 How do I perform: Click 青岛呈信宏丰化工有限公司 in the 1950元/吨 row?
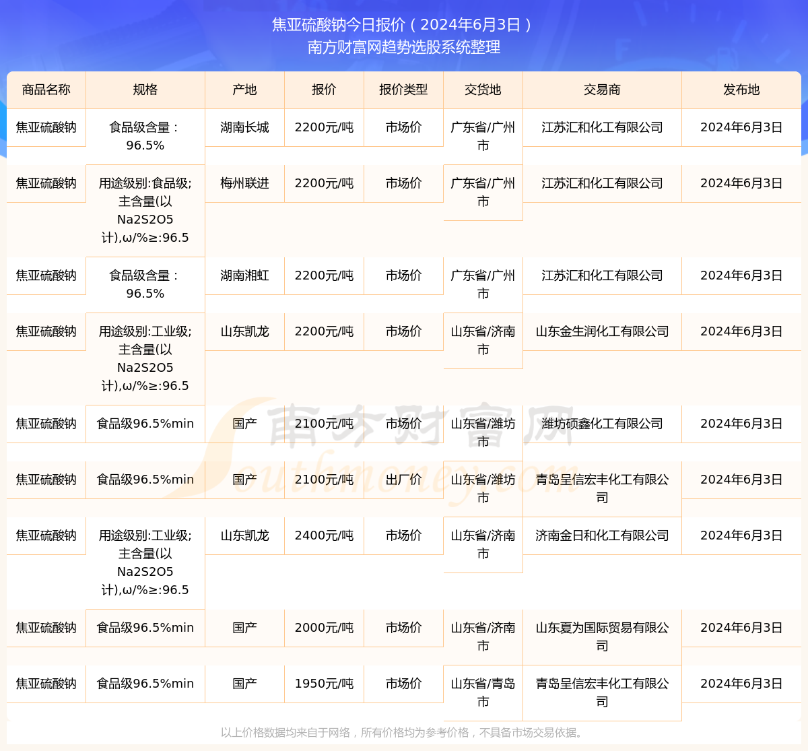point(602,693)
